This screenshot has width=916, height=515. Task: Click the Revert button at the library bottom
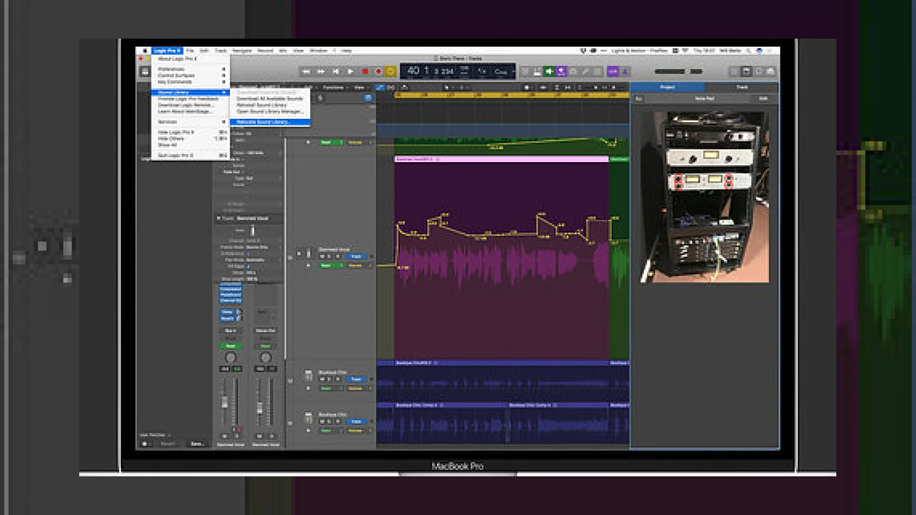(167, 444)
